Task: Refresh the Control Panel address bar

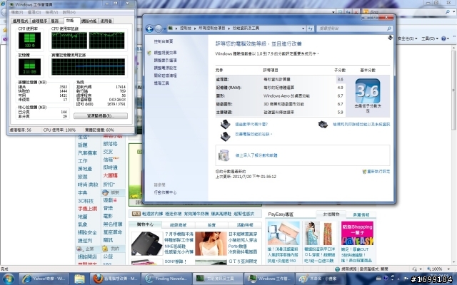Action: [311, 28]
